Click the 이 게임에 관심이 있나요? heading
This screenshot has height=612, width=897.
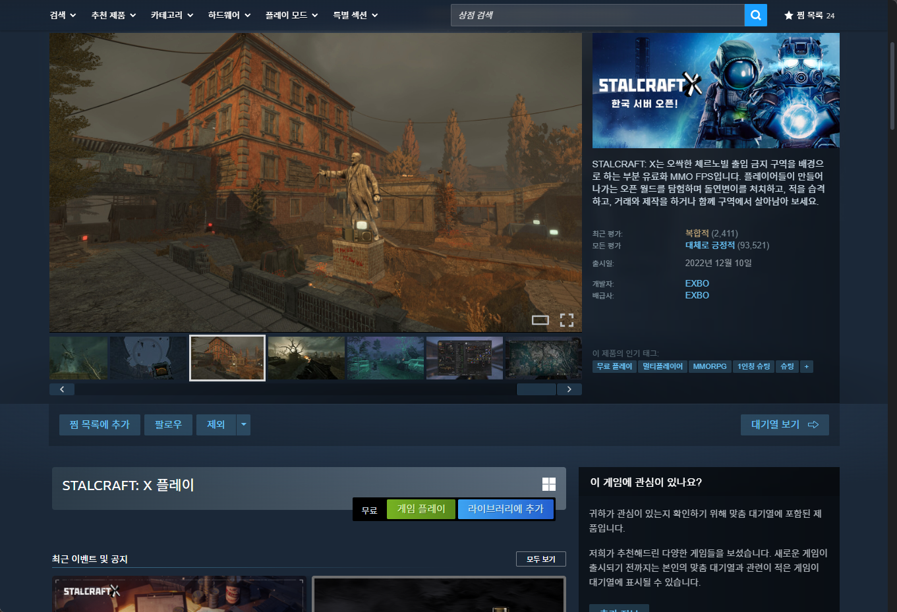tap(646, 482)
